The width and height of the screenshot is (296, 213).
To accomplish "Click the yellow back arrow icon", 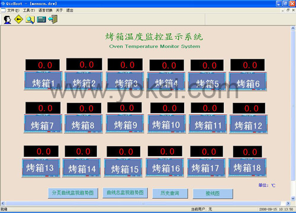I will click(x=19, y=20).
